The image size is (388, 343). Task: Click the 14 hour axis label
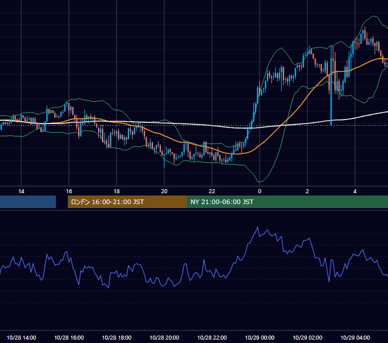click(21, 192)
